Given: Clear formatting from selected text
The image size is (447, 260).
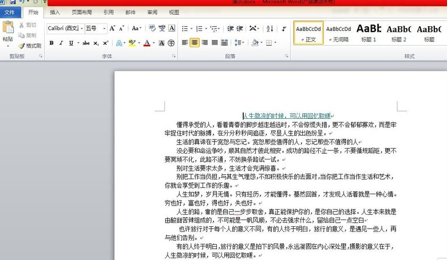Looking at the screenshot, I should tap(152, 28).
